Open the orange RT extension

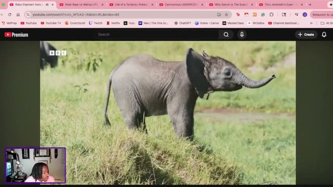[x=255, y=15]
